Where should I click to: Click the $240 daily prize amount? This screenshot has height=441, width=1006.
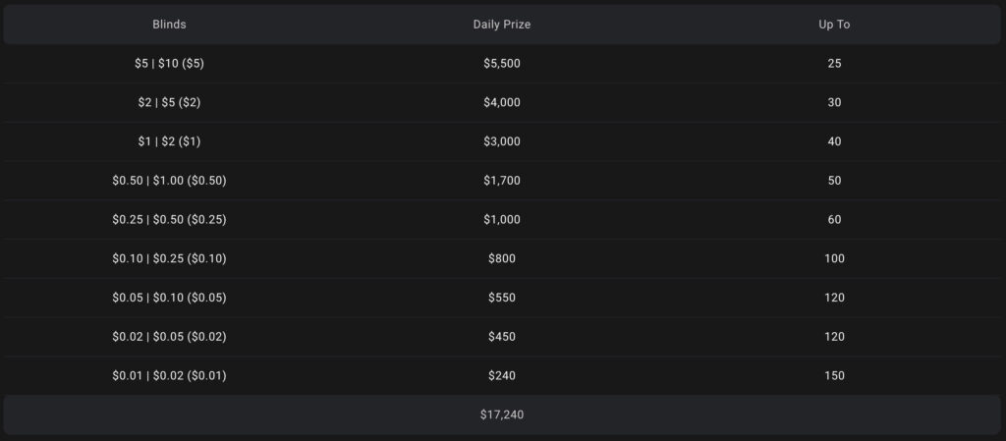point(501,375)
